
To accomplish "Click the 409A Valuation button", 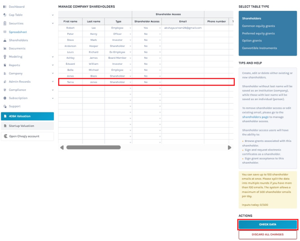I will pyautogui.click(x=27, y=116).
